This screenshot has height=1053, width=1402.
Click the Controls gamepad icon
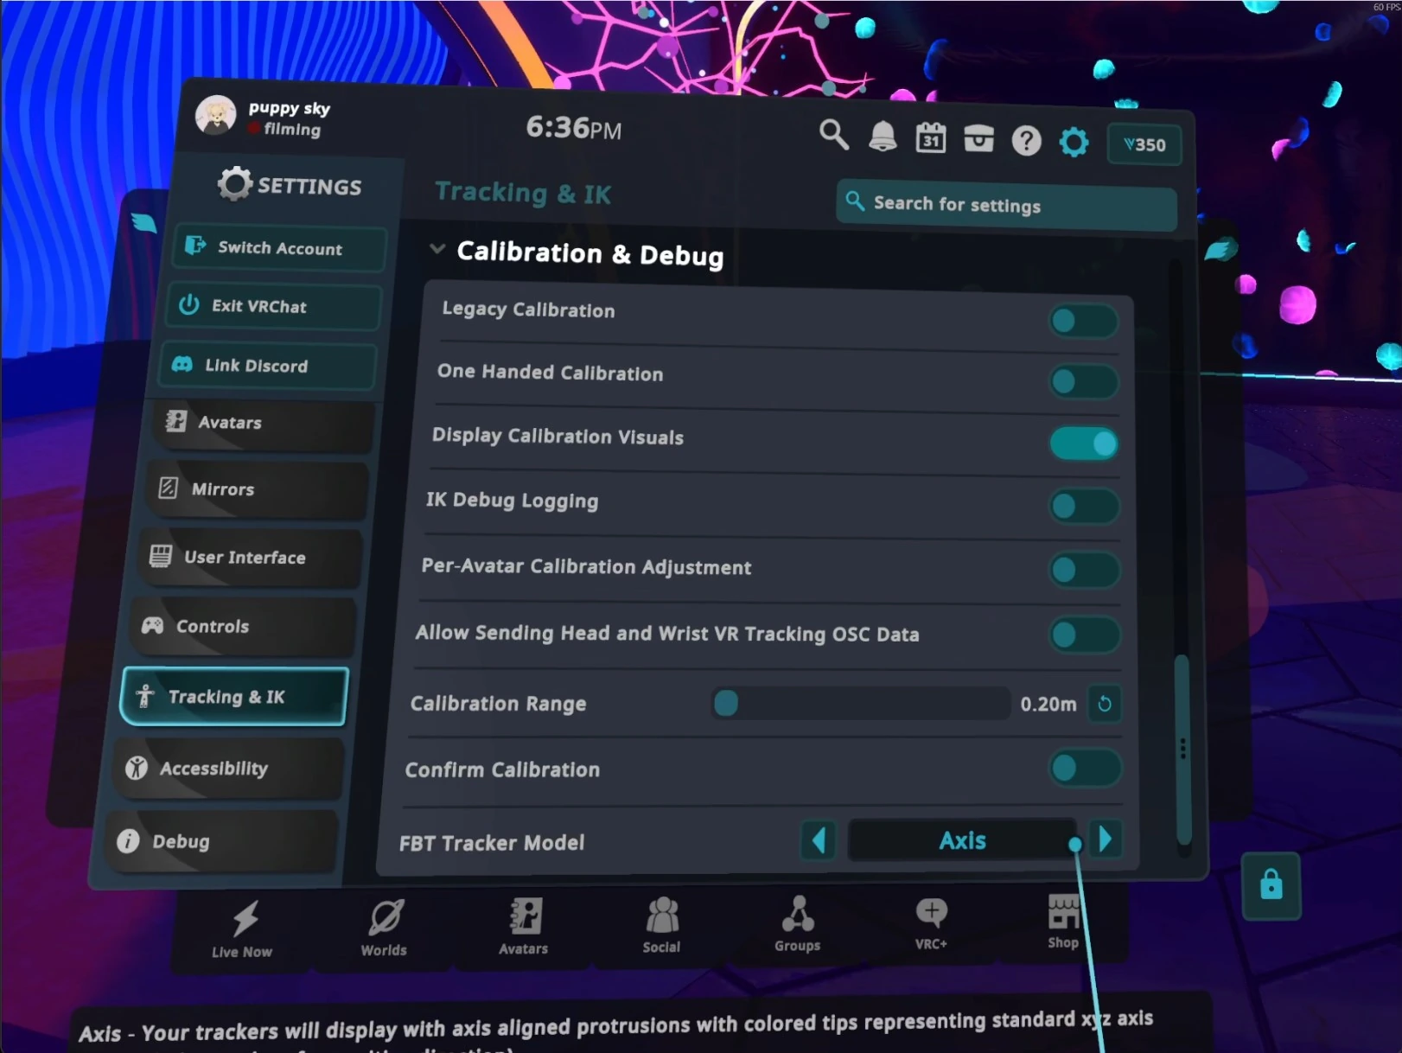click(153, 625)
